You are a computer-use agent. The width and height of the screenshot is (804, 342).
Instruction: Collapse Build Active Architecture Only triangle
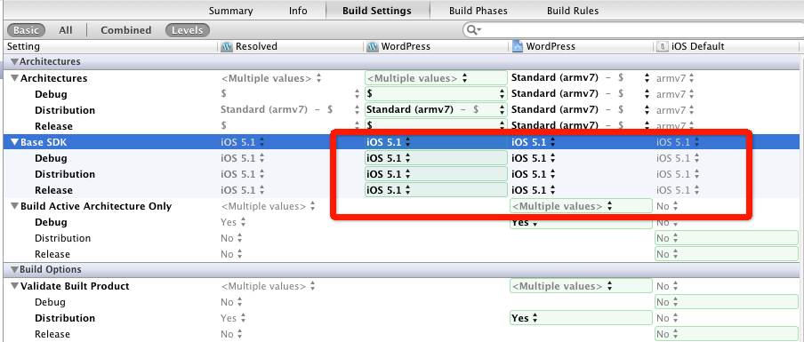(15, 206)
